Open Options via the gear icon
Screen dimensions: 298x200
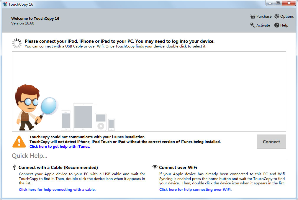pyautogui.click(x=277, y=16)
